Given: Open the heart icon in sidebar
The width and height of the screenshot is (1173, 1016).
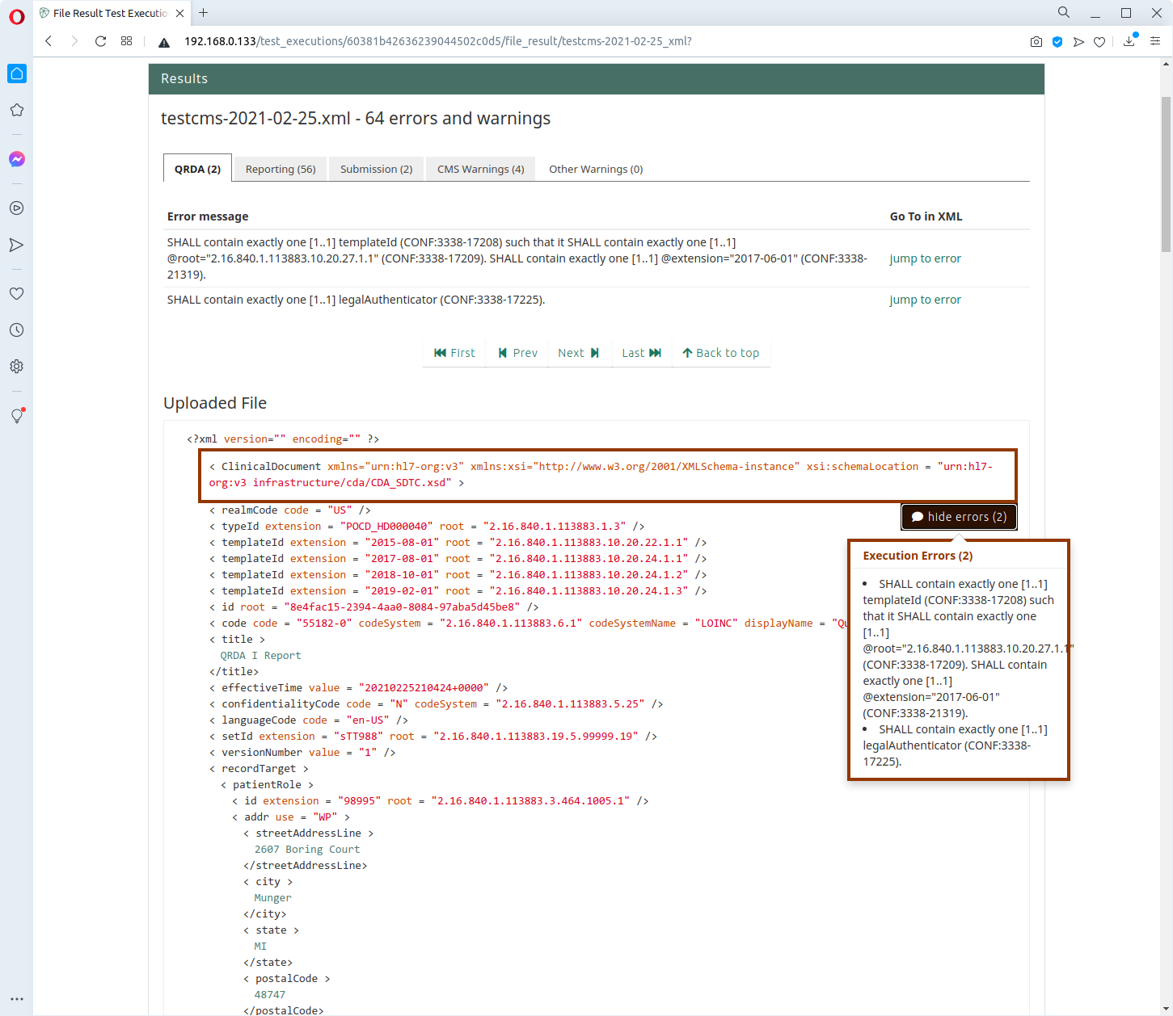Looking at the screenshot, I should click(x=17, y=293).
